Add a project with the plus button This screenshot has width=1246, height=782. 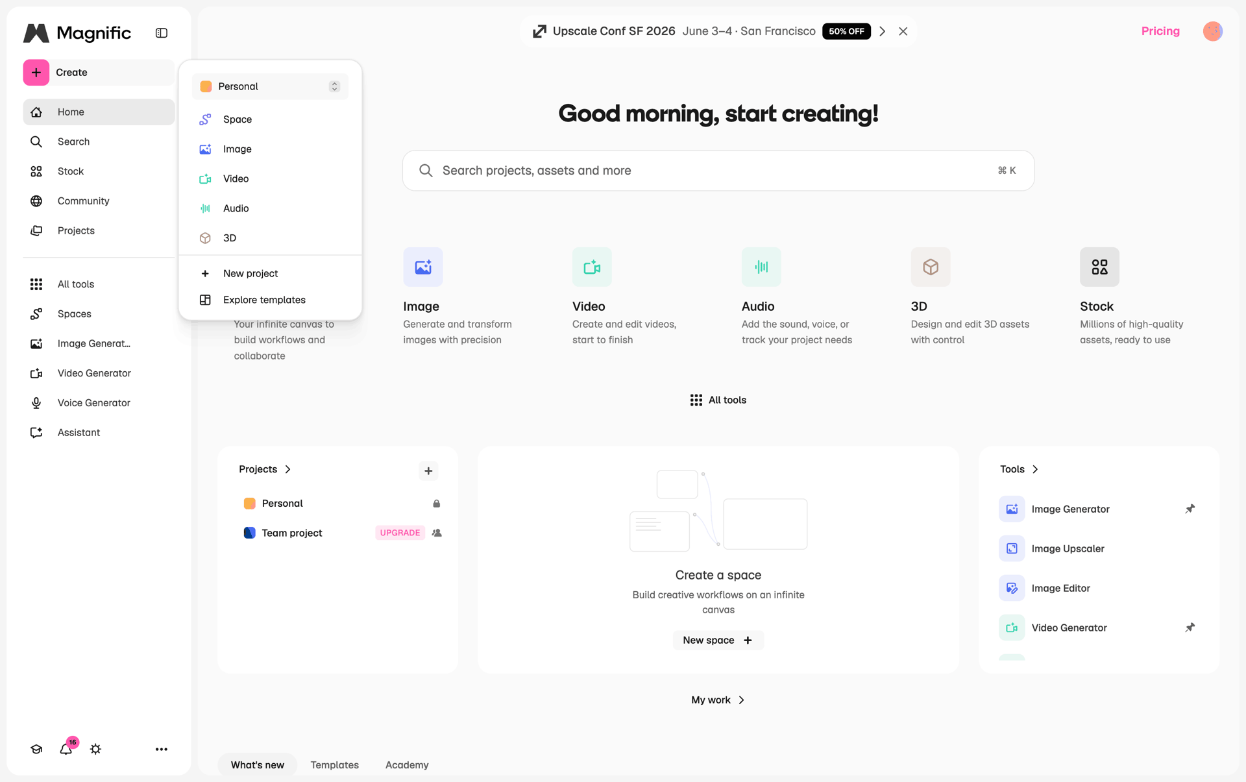pos(428,471)
